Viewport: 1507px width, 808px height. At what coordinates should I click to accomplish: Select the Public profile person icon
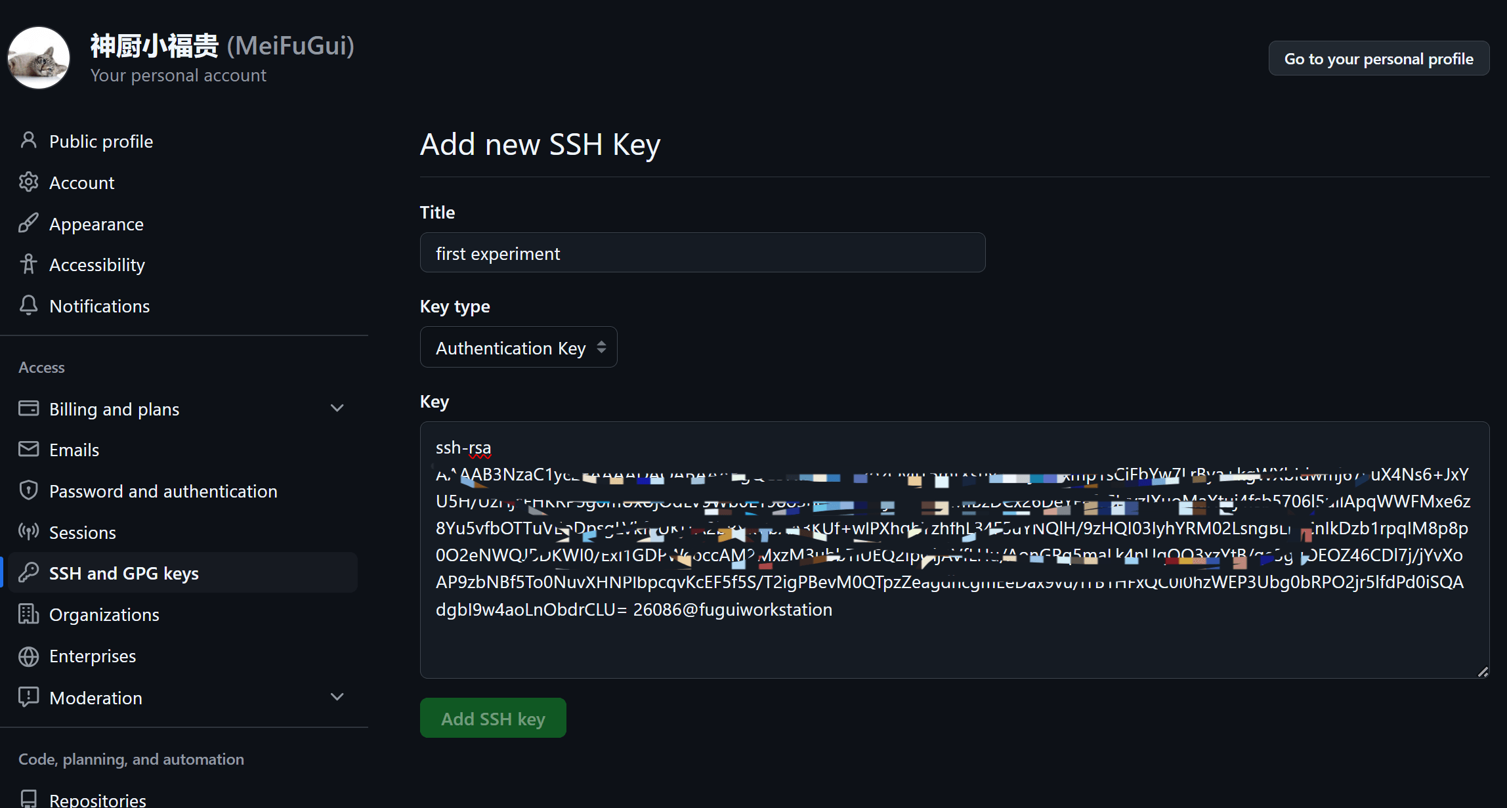(x=28, y=140)
